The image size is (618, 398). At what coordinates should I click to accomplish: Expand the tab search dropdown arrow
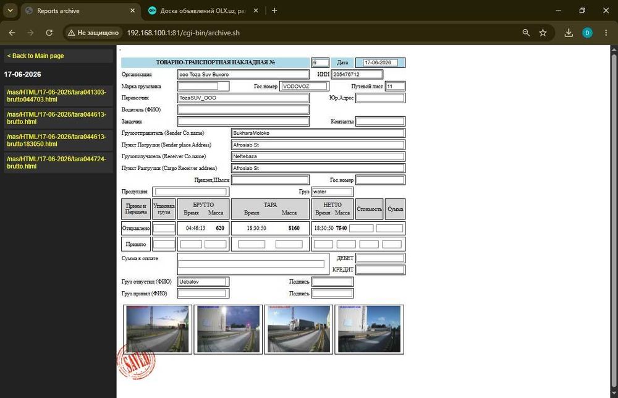11,11
